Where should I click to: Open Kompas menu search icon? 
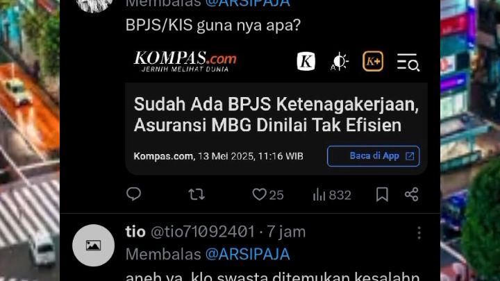[408, 62]
